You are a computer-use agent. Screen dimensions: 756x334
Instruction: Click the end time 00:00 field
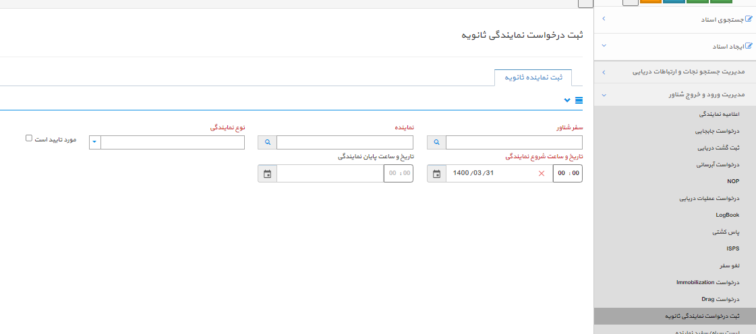click(x=399, y=174)
